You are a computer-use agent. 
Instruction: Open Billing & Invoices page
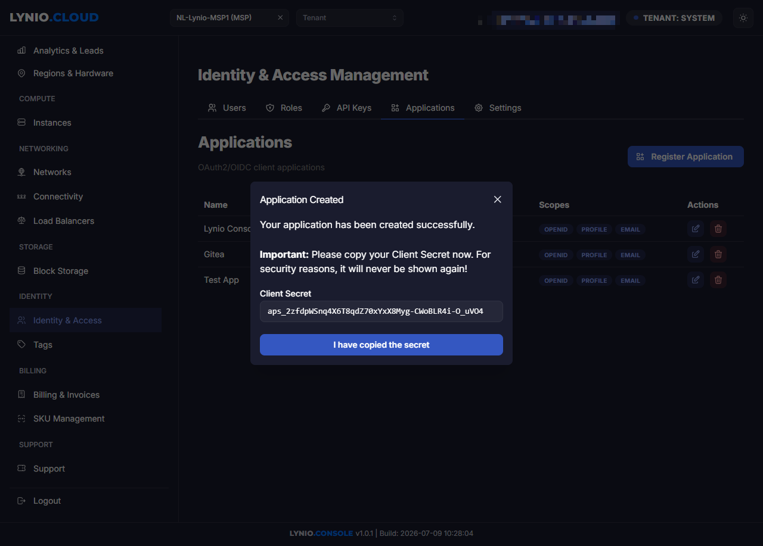pyautogui.click(x=86, y=395)
